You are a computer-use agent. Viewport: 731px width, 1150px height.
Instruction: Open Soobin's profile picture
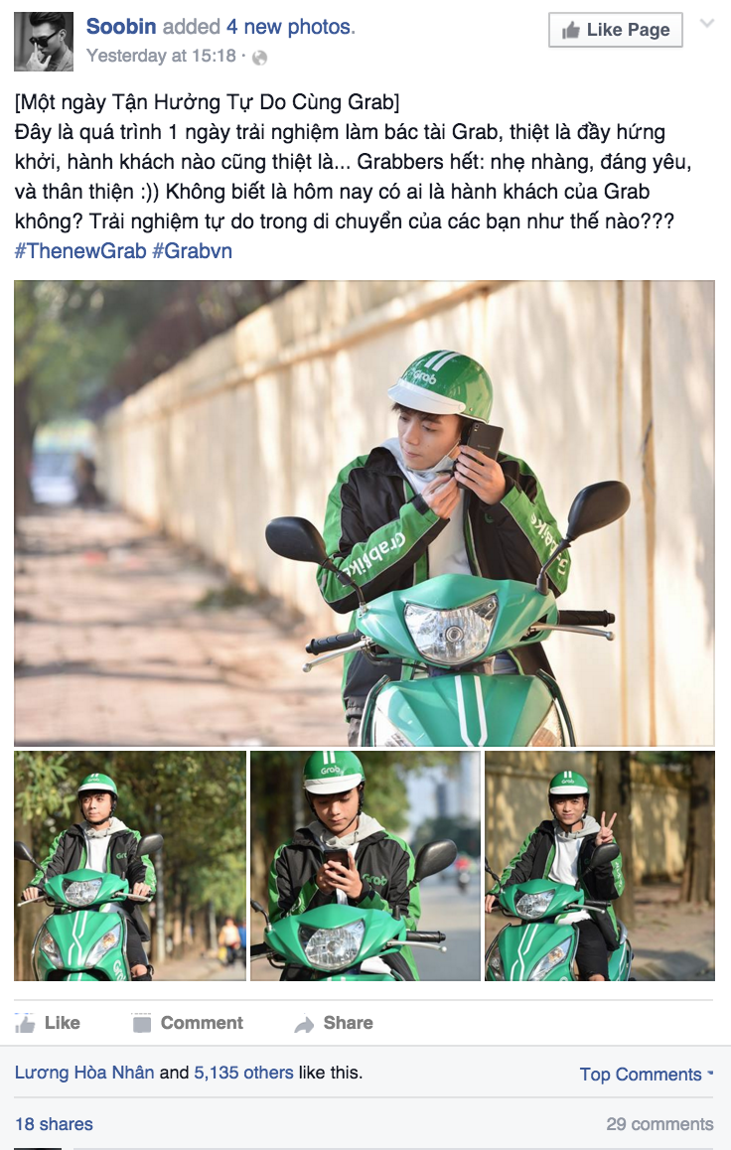(x=44, y=42)
